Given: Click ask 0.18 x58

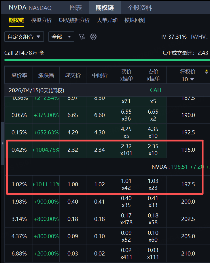Looking at the screenshot, I should point(153,219).
